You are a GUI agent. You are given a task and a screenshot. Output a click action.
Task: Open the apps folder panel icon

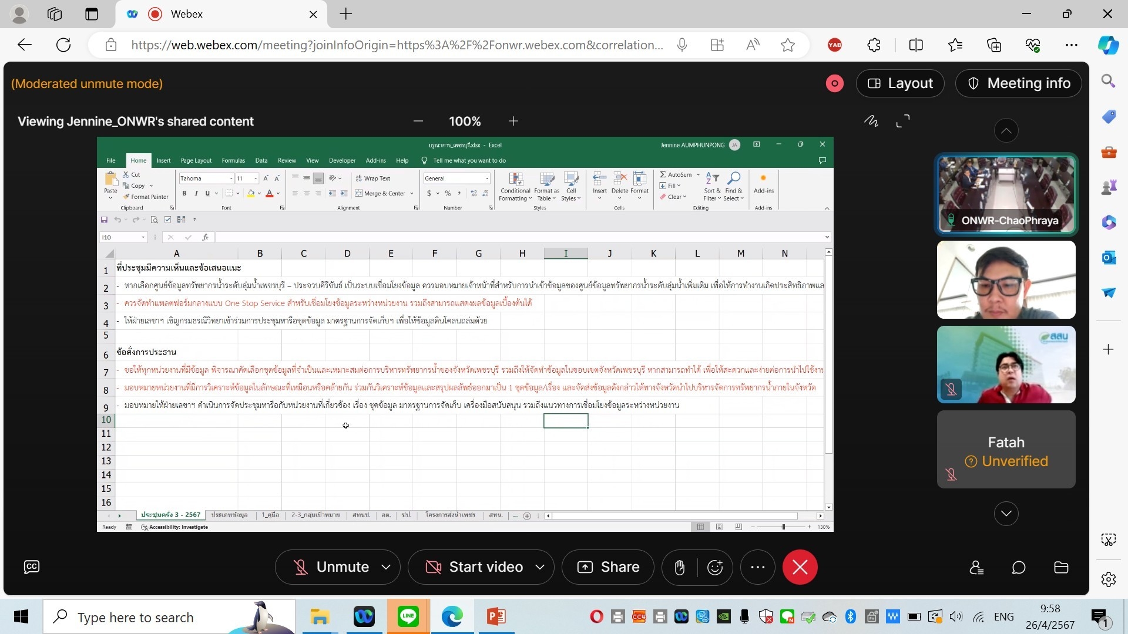coord(1061,568)
